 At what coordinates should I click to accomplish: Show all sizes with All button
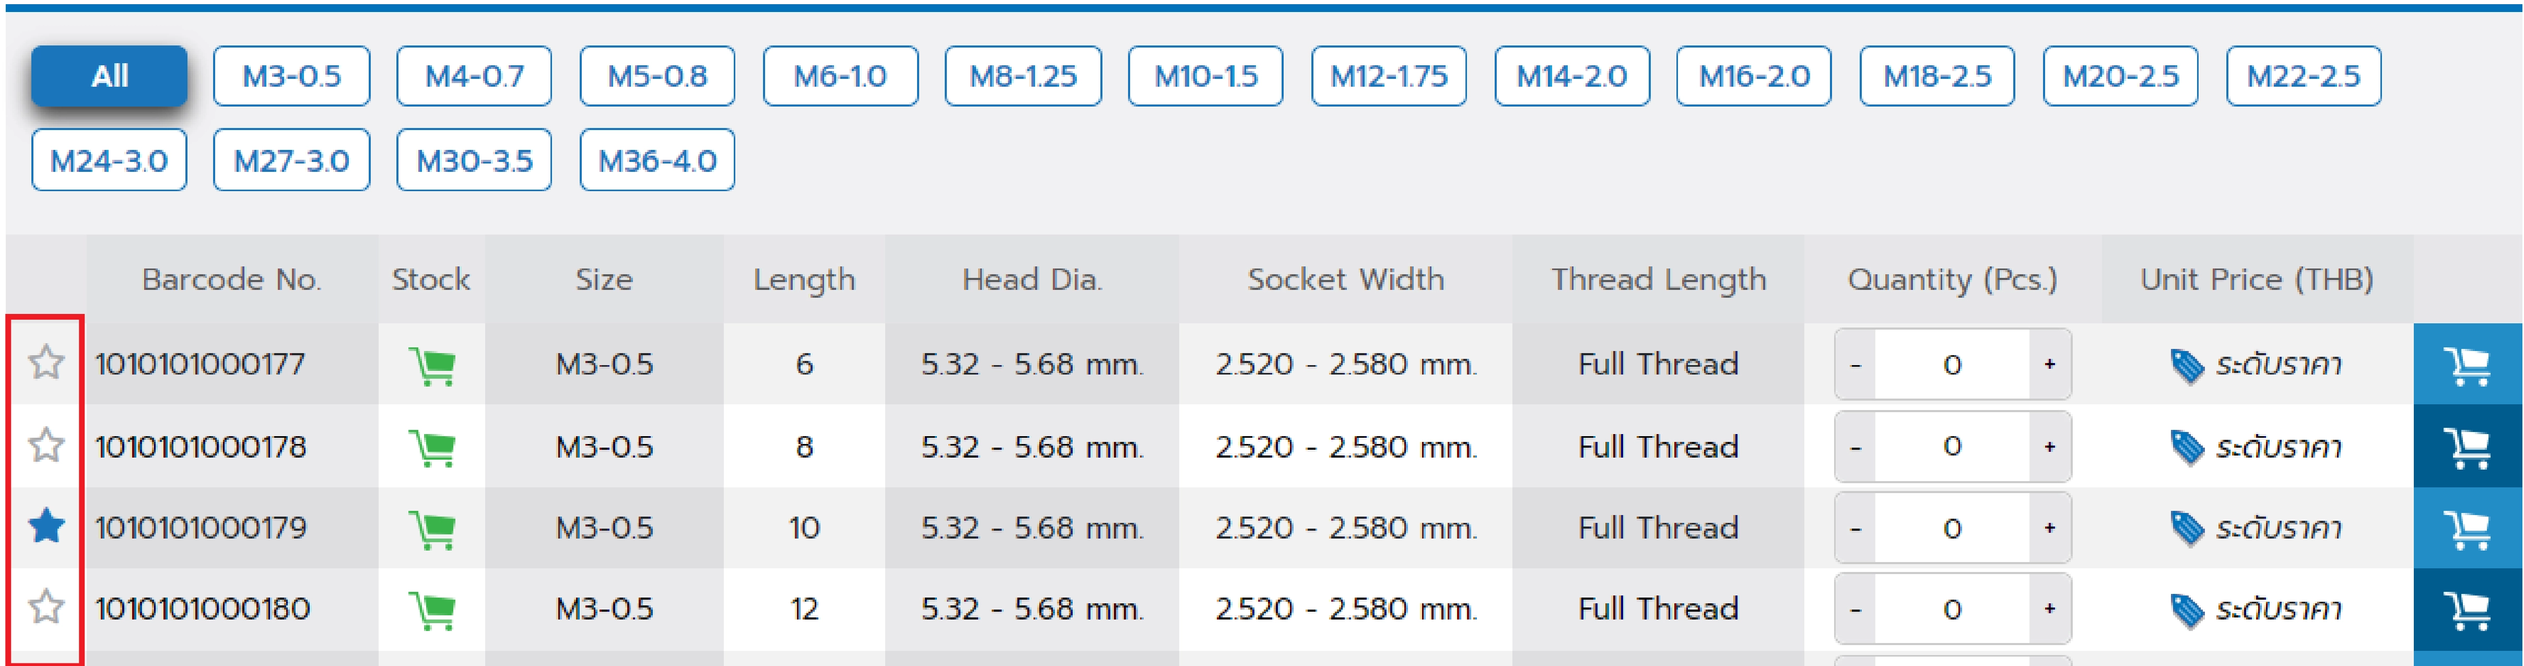[x=109, y=75]
